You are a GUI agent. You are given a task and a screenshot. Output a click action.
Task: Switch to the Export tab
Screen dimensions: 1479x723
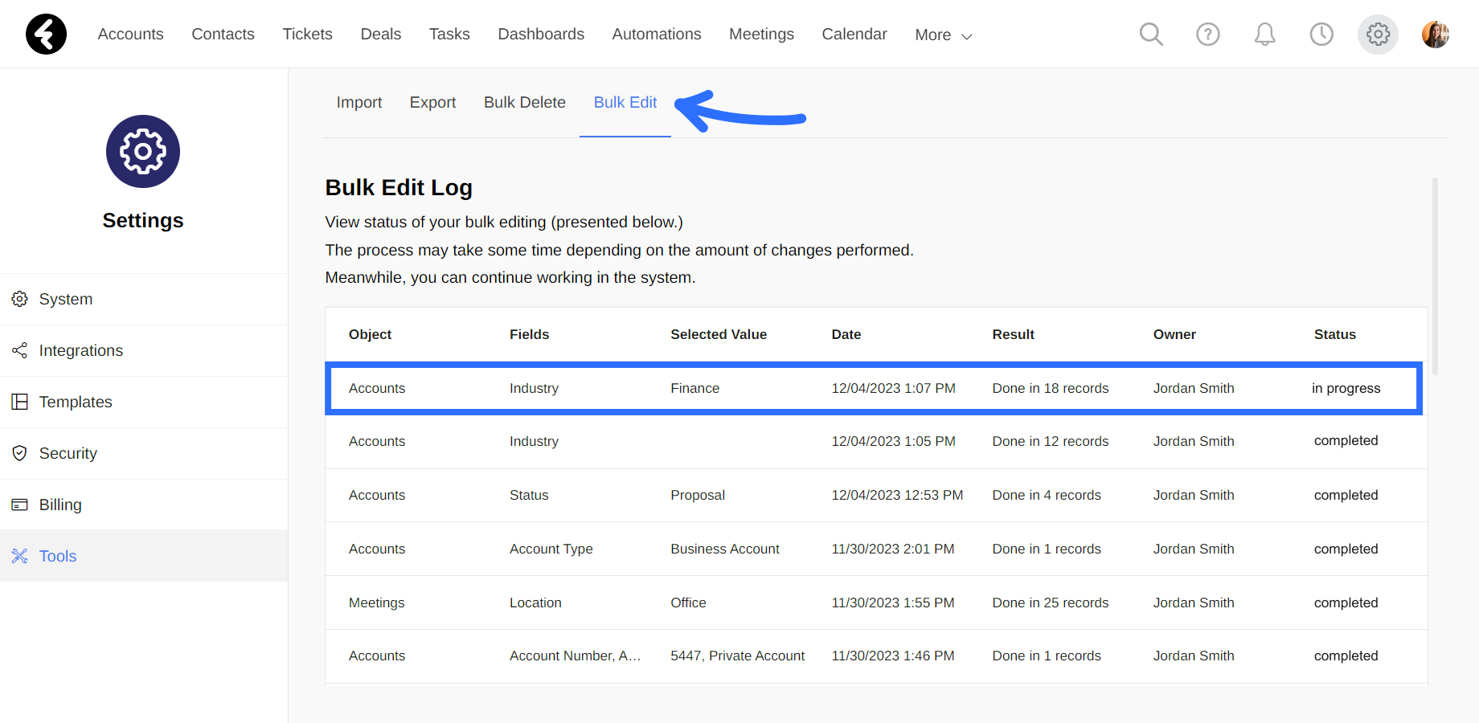pos(432,102)
